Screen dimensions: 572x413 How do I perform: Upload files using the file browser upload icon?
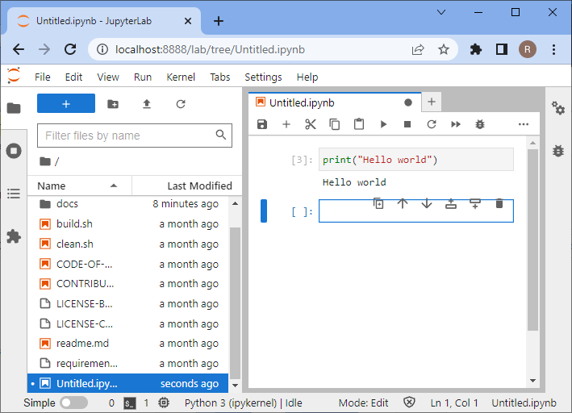click(x=147, y=104)
